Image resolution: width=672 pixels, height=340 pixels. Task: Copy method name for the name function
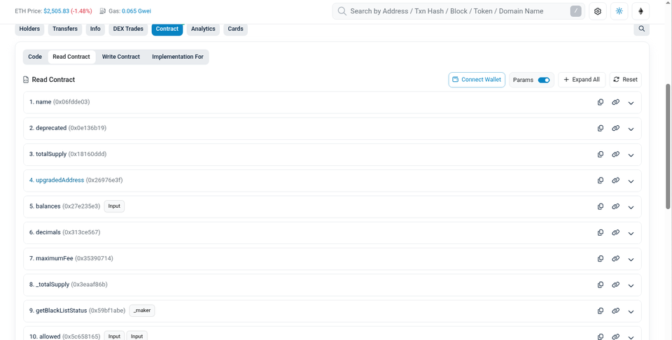point(601,102)
